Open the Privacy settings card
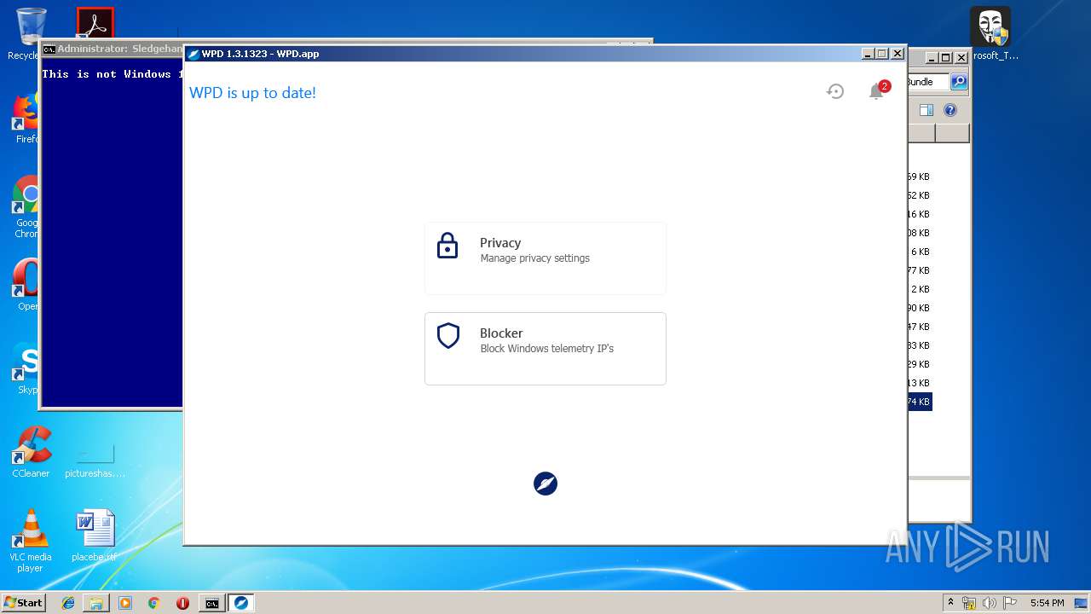The width and height of the screenshot is (1091, 614). click(x=545, y=258)
